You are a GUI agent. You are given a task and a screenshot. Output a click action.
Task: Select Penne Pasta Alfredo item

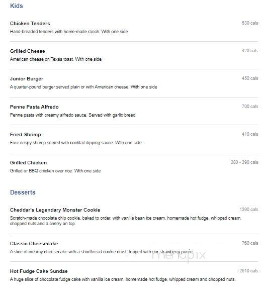tap(34, 107)
